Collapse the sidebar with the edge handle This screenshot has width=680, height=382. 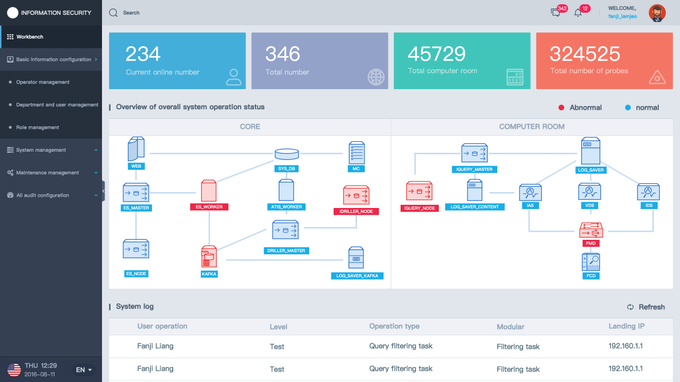(x=103, y=190)
